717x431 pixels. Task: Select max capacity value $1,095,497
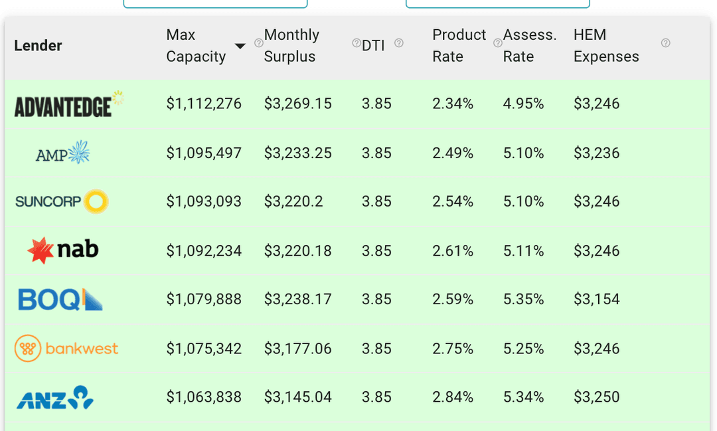pyautogui.click(x=204, y=153)
